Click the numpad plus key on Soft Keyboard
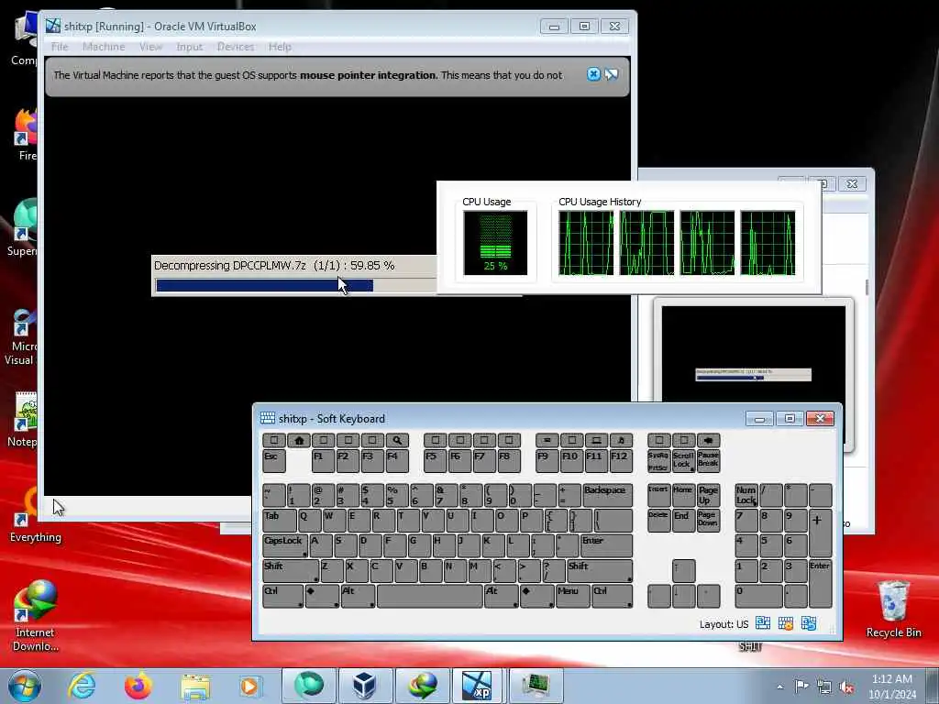939x704 pixels. point(820,533)
